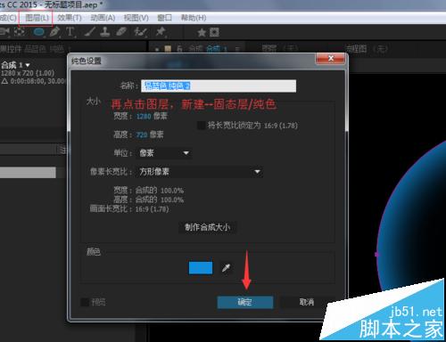Select the 流程图 panel tab

pyautogui.click(x=367, y=48)
